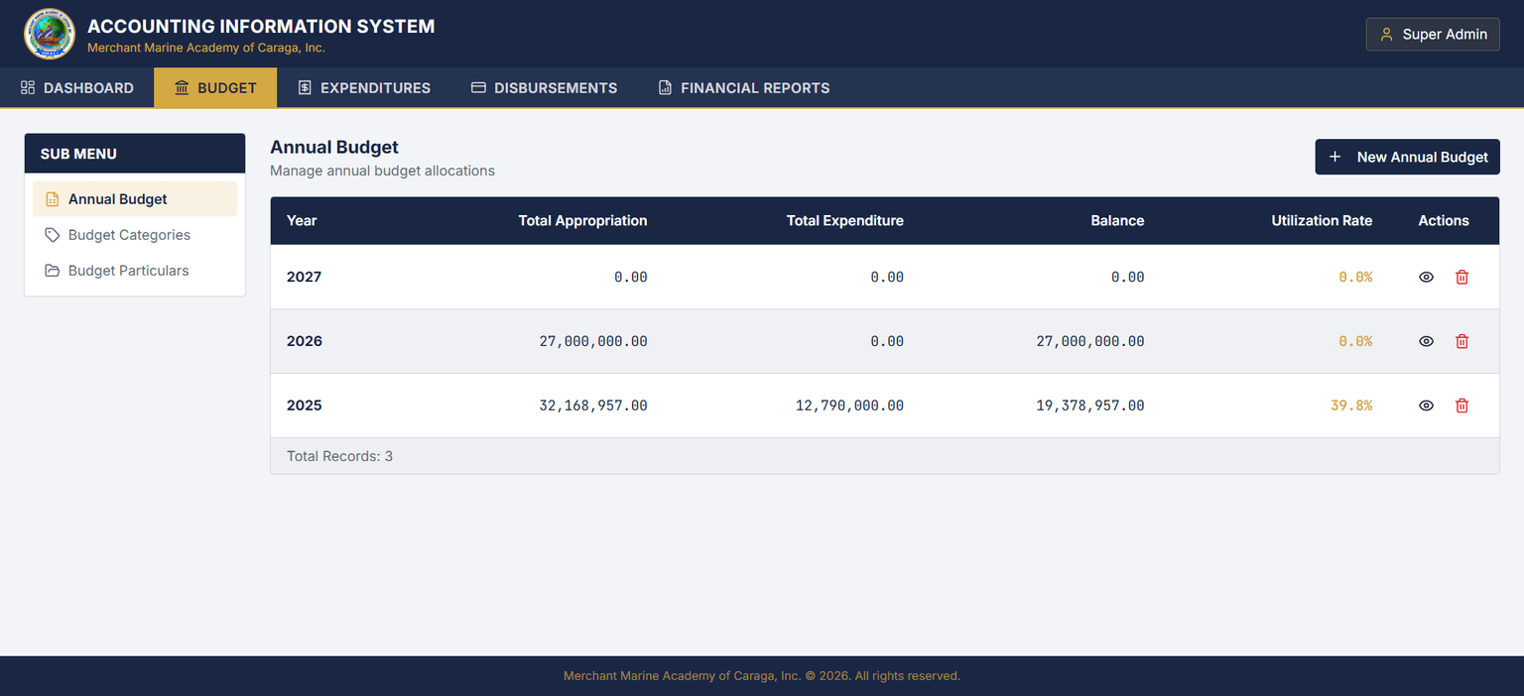Viewport: 1524px width, 696px height.
Task: Click the Utilization Rate column header
Action: (x=1322, y=221)
